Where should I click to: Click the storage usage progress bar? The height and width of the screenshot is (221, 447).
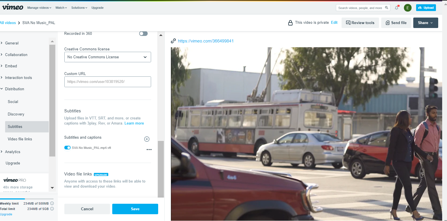[x=27, y=199]
